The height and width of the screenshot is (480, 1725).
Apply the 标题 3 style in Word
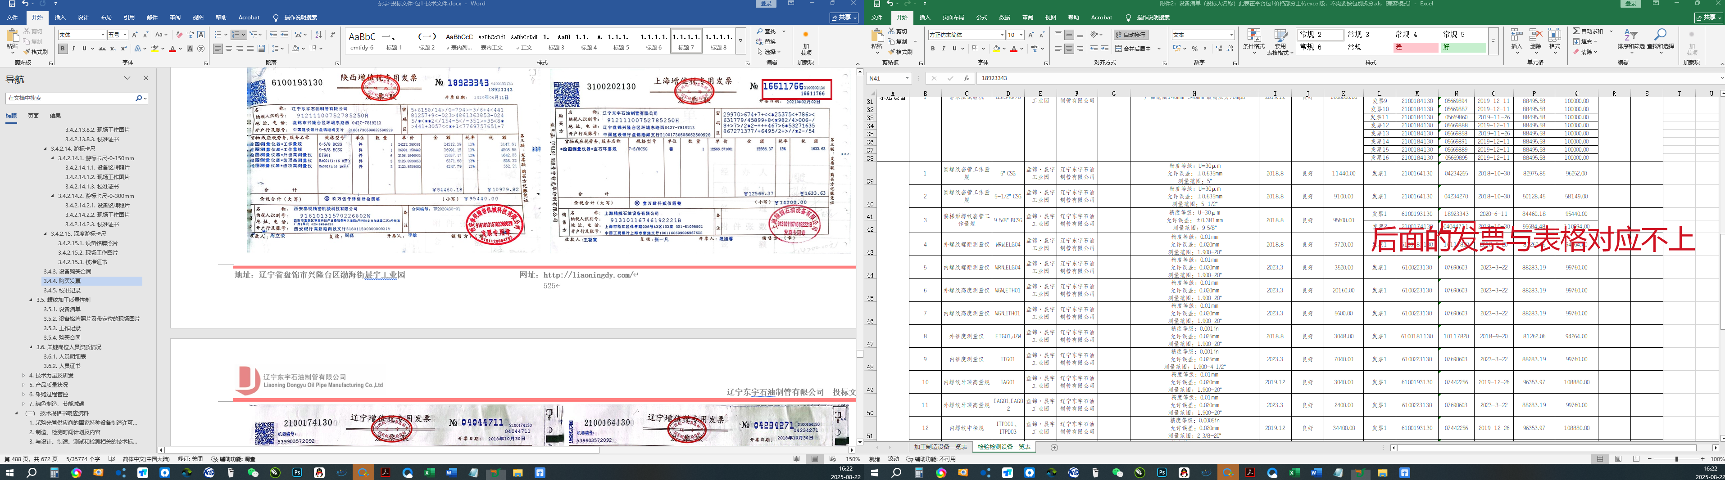pyautogui.click(x=557, y=41)
